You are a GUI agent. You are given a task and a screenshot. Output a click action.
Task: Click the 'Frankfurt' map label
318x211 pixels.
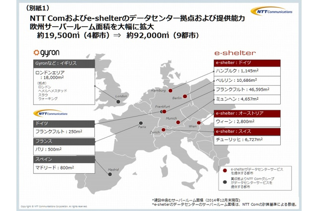(x=162, y=106)
